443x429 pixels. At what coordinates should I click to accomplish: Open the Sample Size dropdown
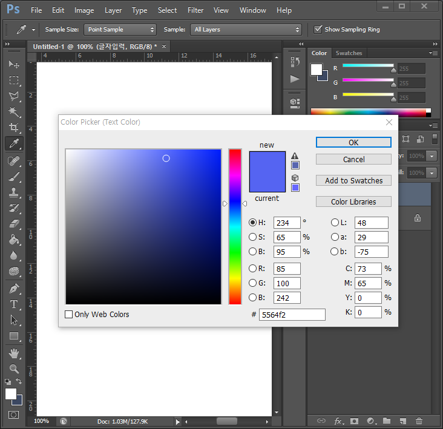[x=120, y=30]
